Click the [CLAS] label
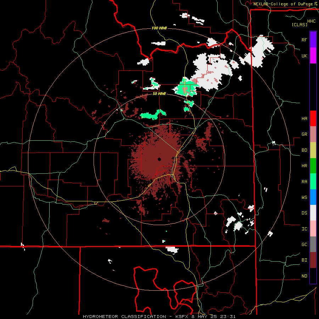 point(300,24)
